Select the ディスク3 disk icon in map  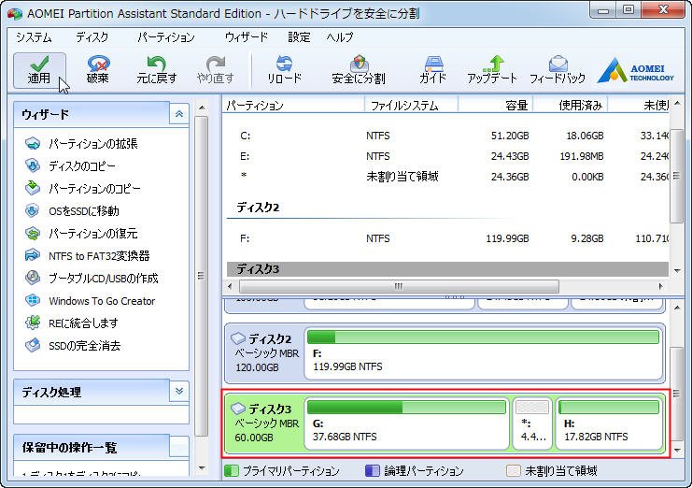click(238, 408)
